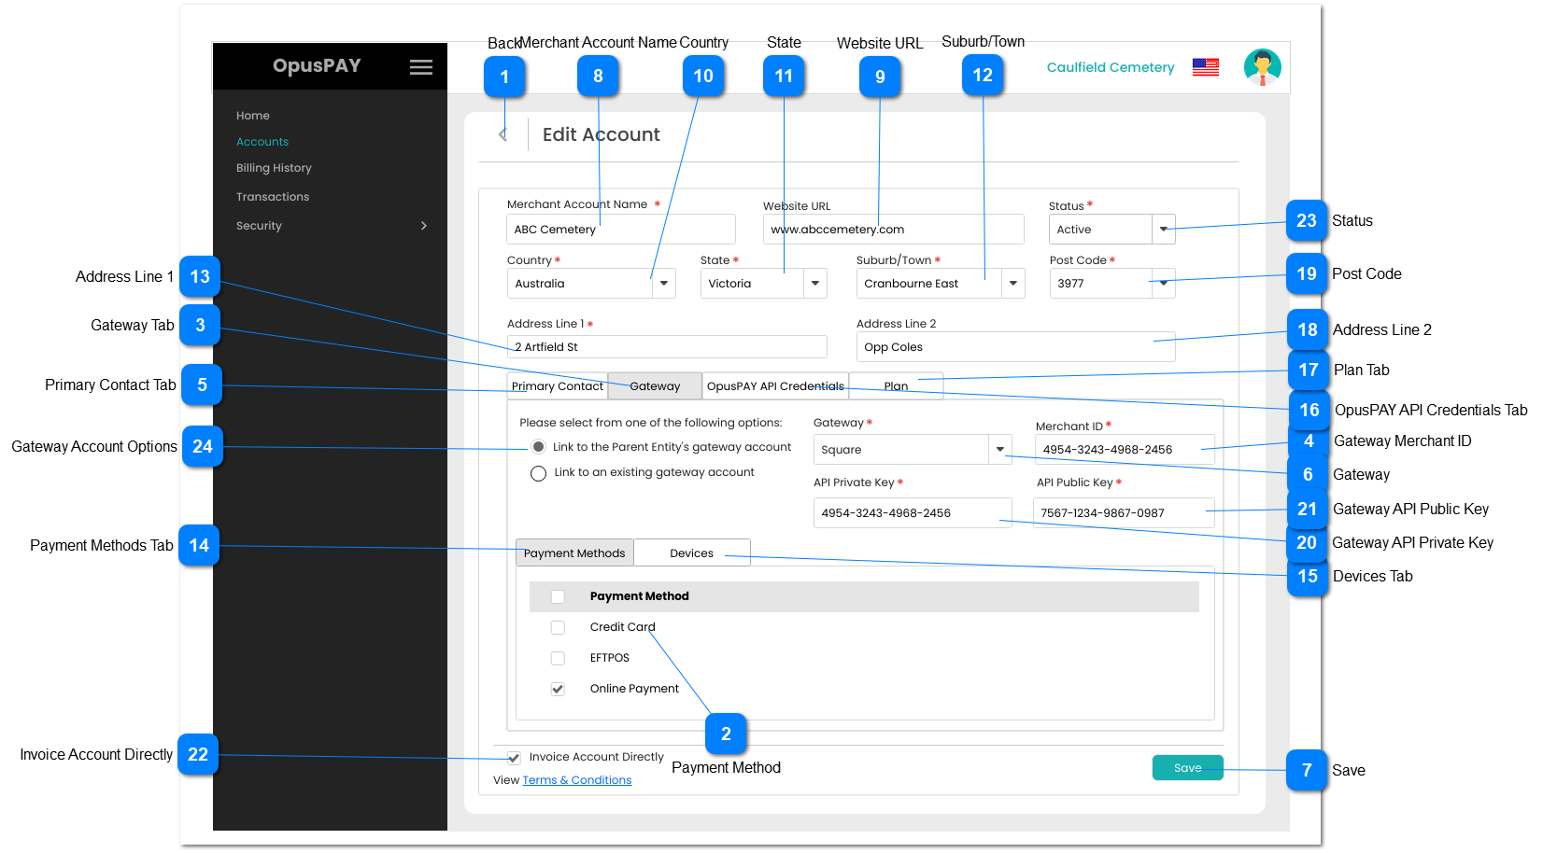Switch to the Primary Contact tab
Image resolution: width=1543 pixels, height=853 pixels.
click(x=557, y=386)
